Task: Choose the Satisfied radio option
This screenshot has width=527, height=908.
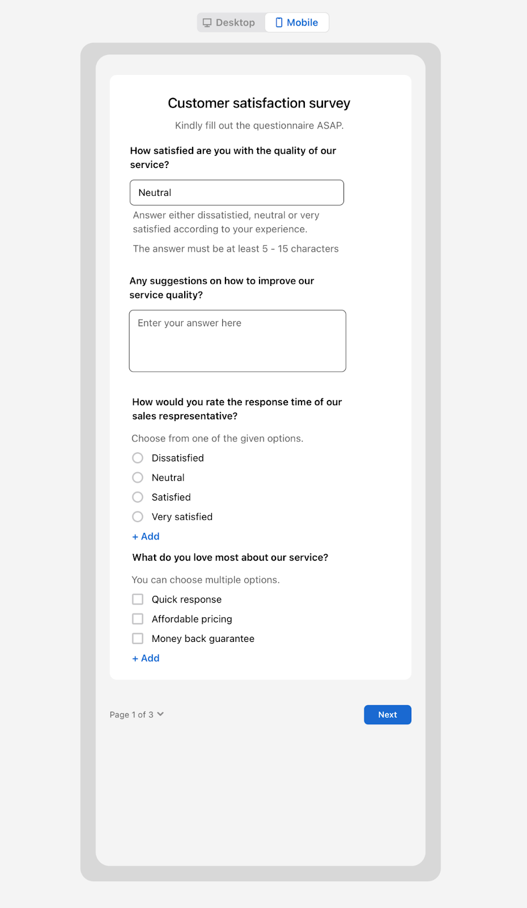Action: (x=138, y=497)
